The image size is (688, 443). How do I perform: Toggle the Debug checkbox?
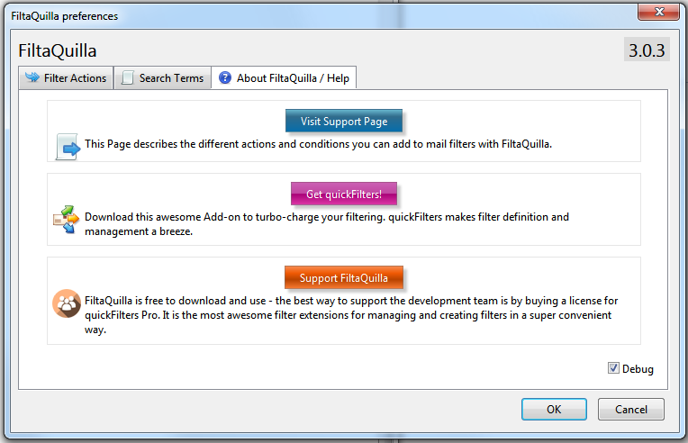(613, 368)
